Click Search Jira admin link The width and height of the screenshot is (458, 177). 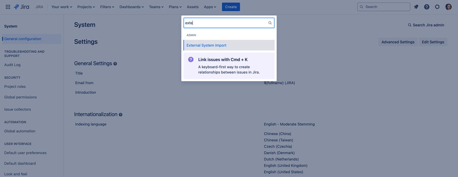pos(426,25)
